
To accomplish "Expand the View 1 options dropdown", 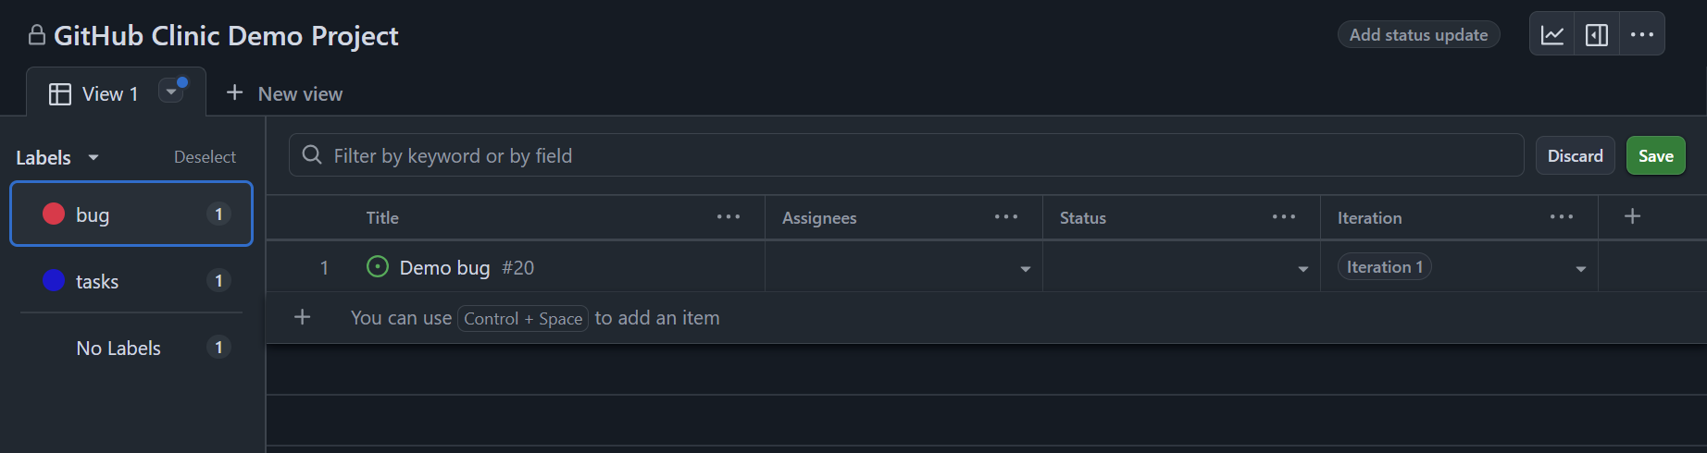I will click(171, 92).
